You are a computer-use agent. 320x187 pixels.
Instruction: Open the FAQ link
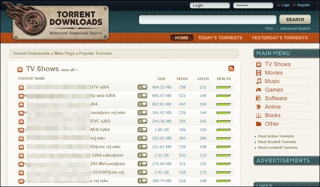[x=269, y=28]
